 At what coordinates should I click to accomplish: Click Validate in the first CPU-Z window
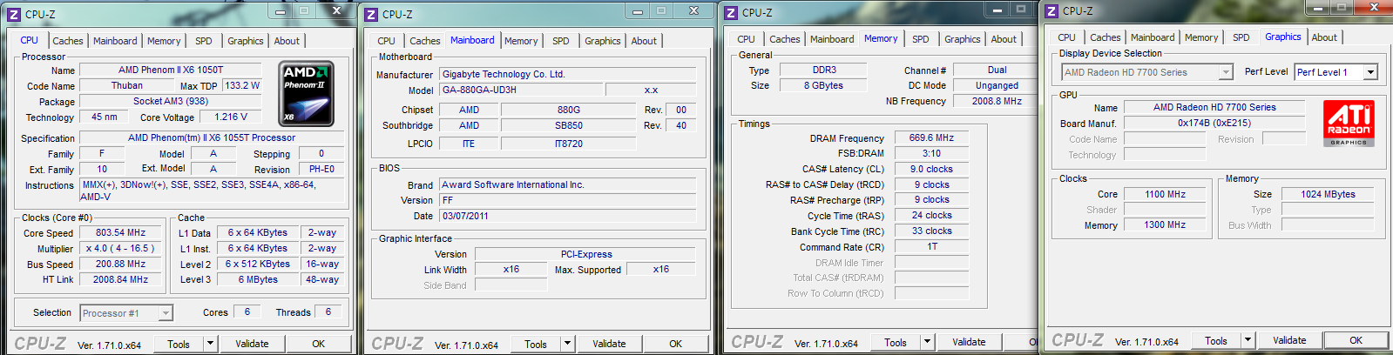(252, 344)
